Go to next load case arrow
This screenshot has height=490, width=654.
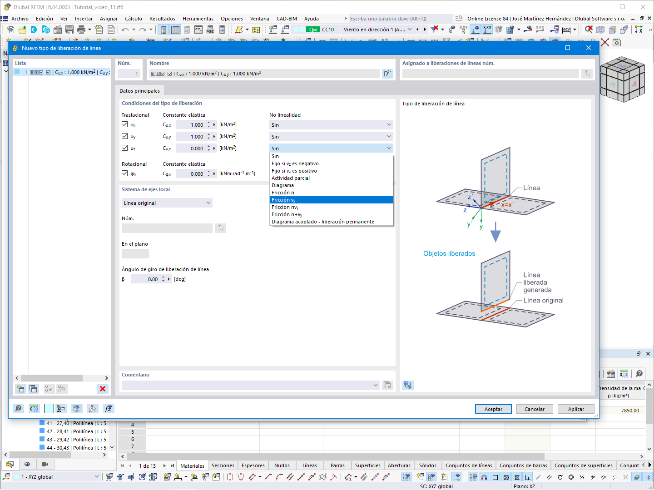(x=425, y=30)
